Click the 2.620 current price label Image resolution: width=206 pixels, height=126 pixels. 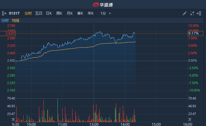(10, 33)
